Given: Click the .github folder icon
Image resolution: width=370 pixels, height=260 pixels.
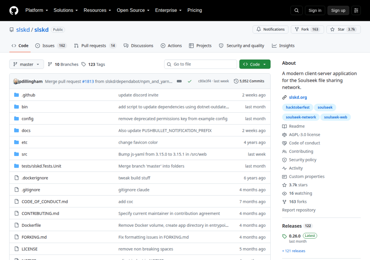Looking at the screenshot, I should pyautogui.click(x=16, y=95).
